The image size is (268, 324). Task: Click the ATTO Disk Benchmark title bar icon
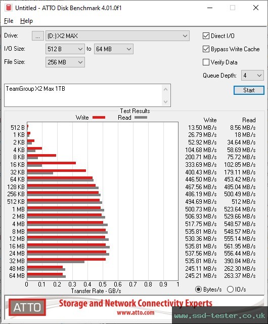pos(9,8)
